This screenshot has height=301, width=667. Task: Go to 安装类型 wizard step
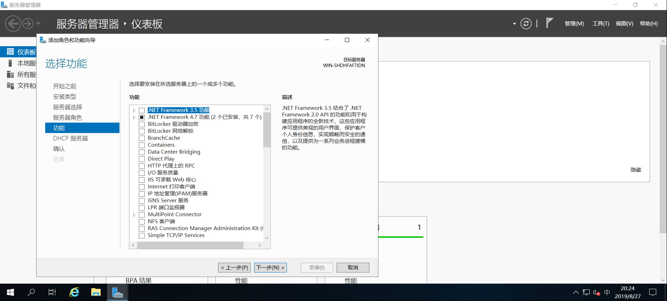click(65, 97)
